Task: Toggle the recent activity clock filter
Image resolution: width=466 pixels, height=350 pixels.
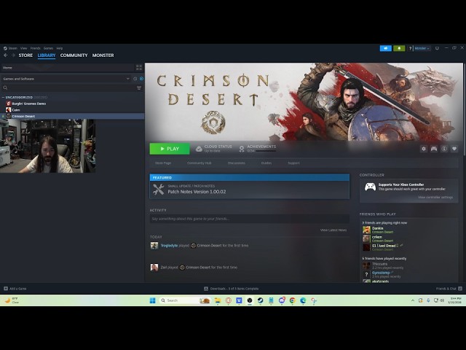Action: tap(135, 79)
